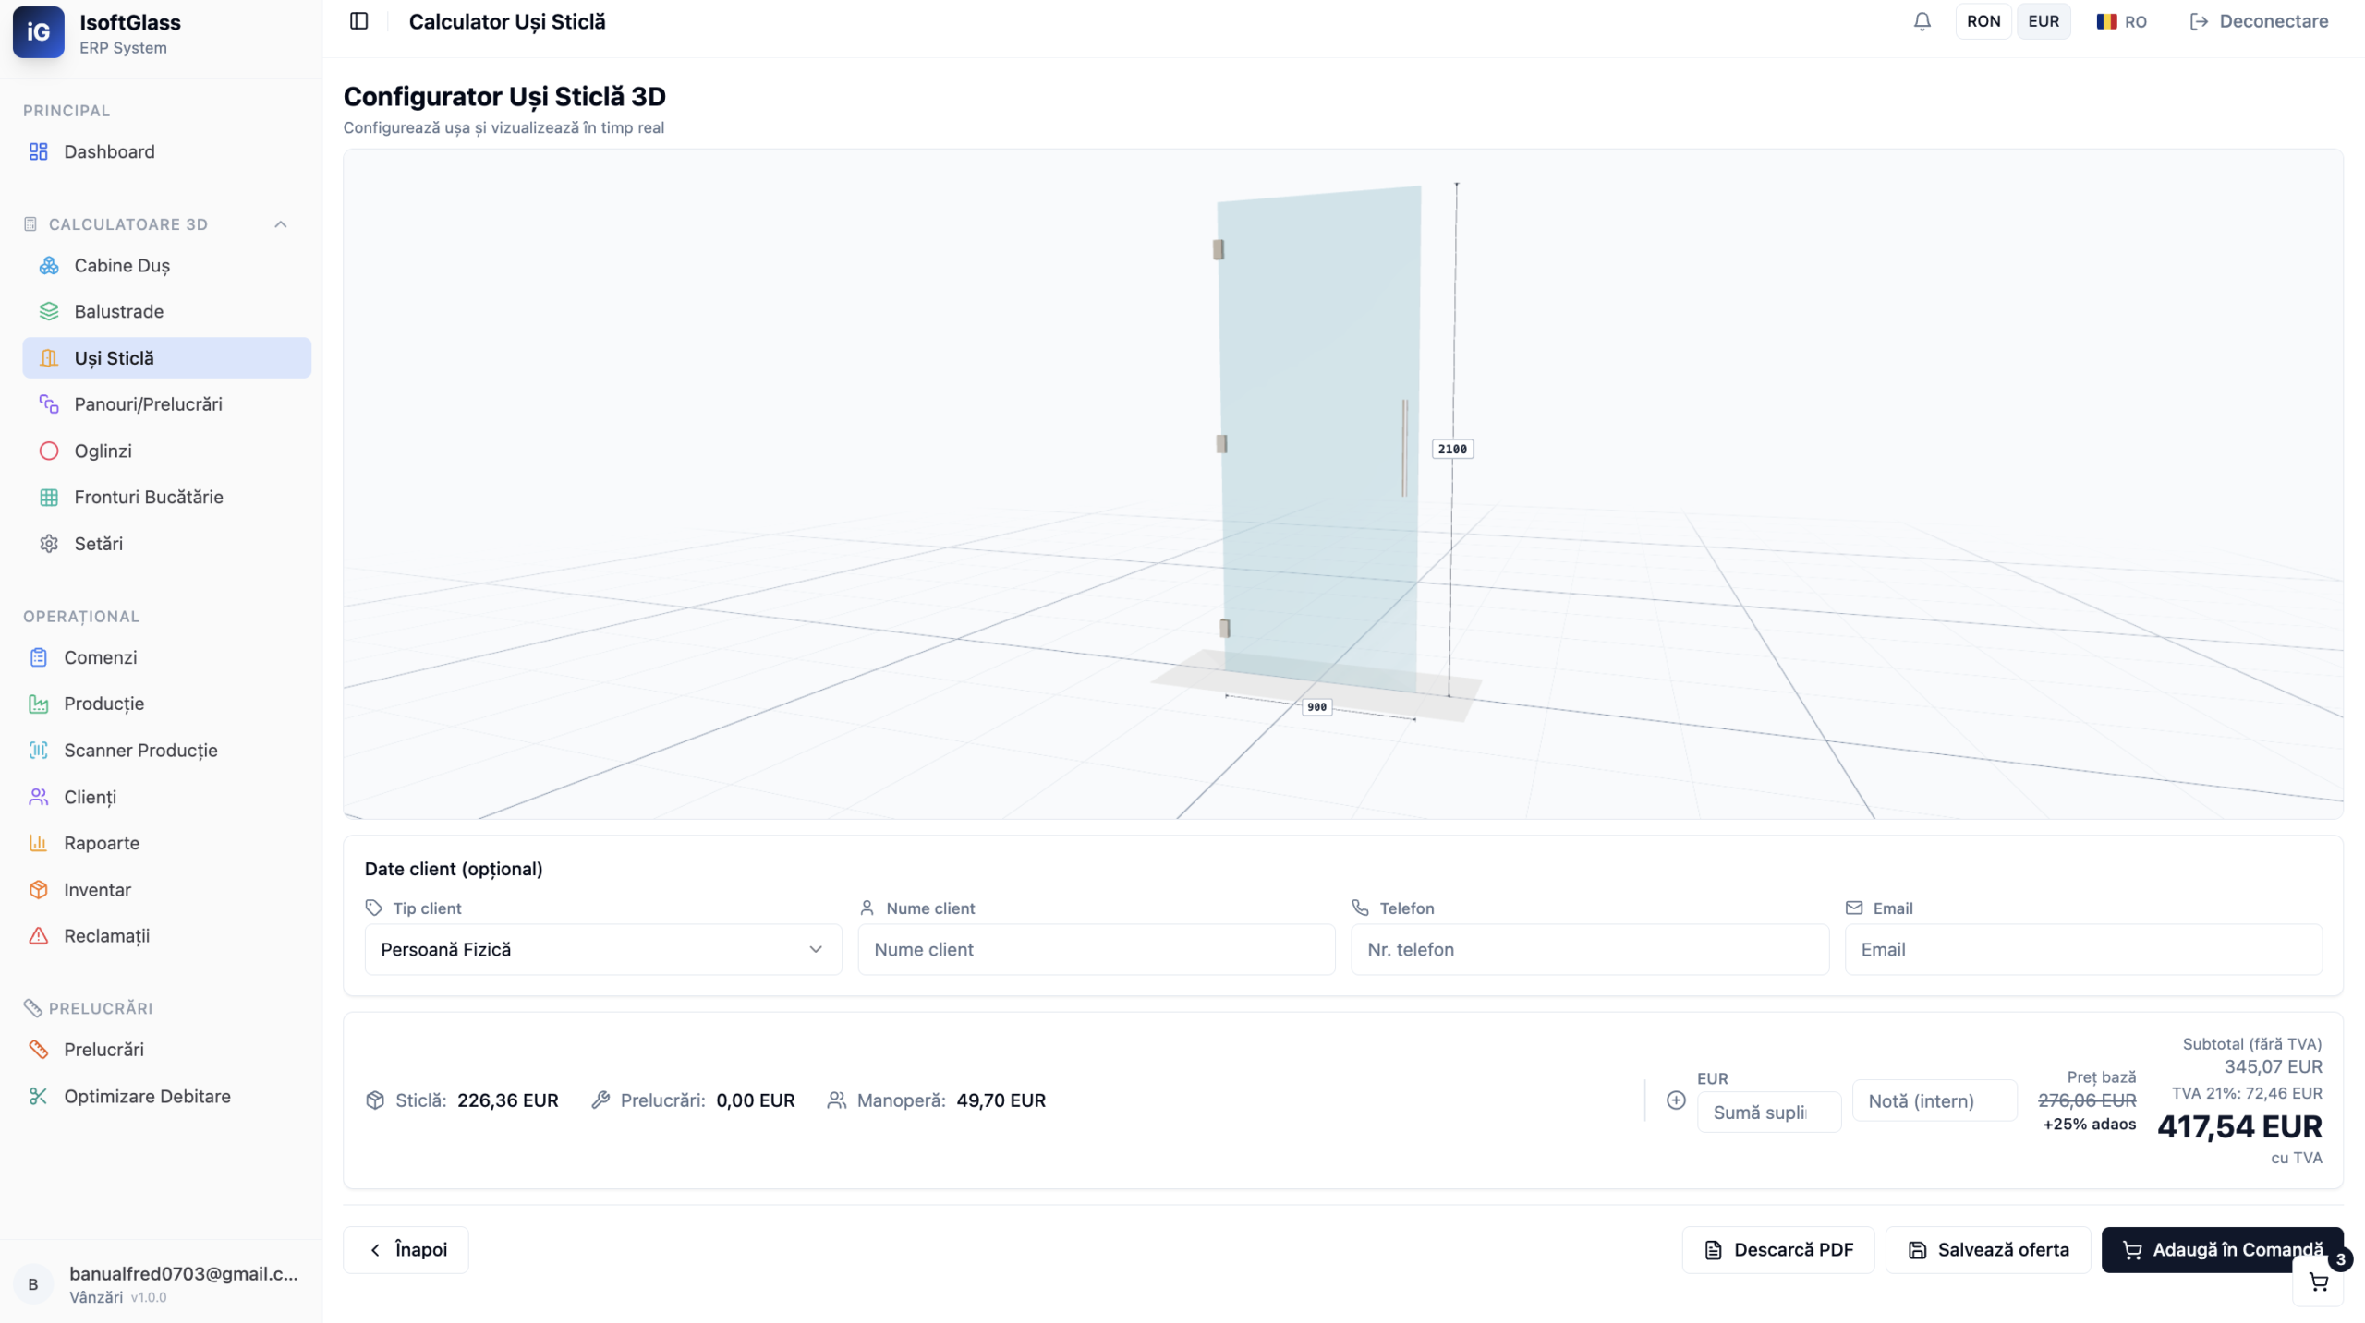Click the Descarcă PDF button
The width and height of the screenshot is (2365, 1323).
pos(1778,1250)
